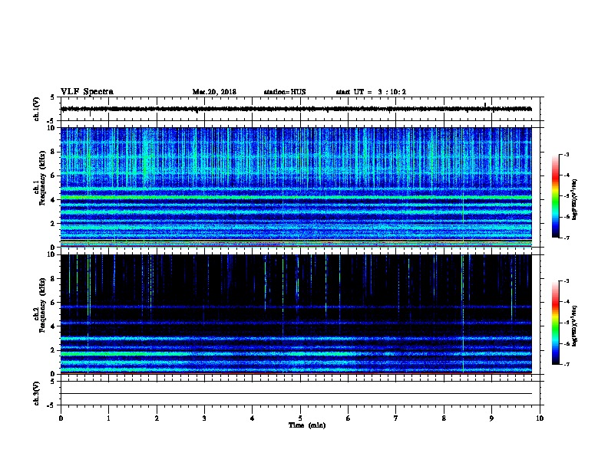
Task: Click the date text "Mar.20, 2018"
Action: (x=214, y=92)
